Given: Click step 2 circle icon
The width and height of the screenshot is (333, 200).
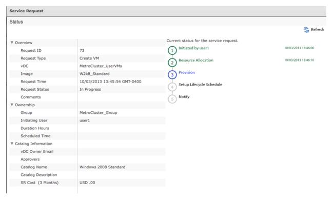Looking at the screenshot, I should click(x=172, y=63).
